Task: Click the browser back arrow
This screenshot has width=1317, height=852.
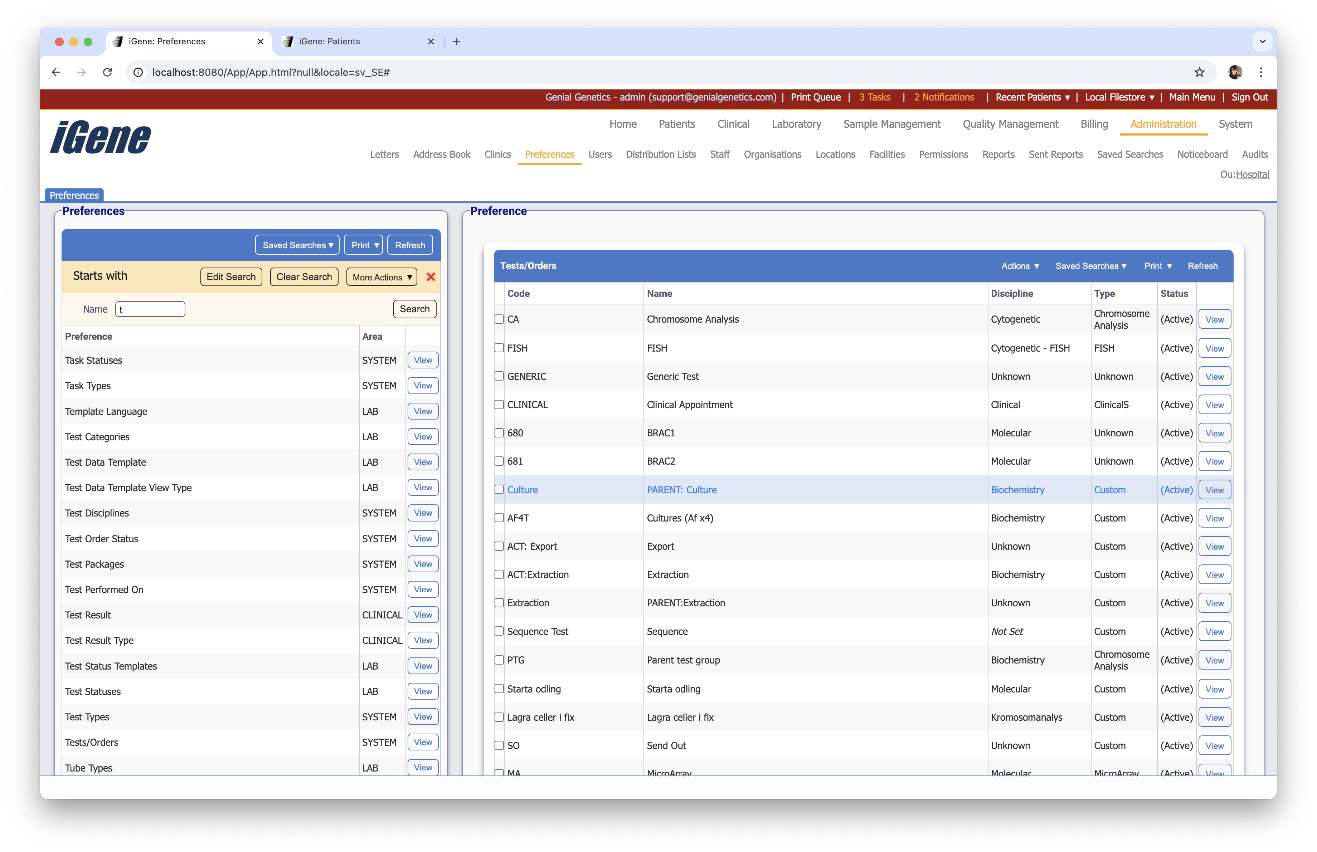Action: pos(56,72)
